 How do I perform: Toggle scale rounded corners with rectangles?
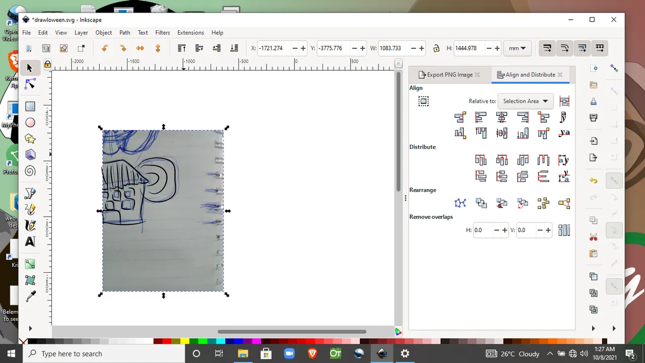click(x=564, y=48)
